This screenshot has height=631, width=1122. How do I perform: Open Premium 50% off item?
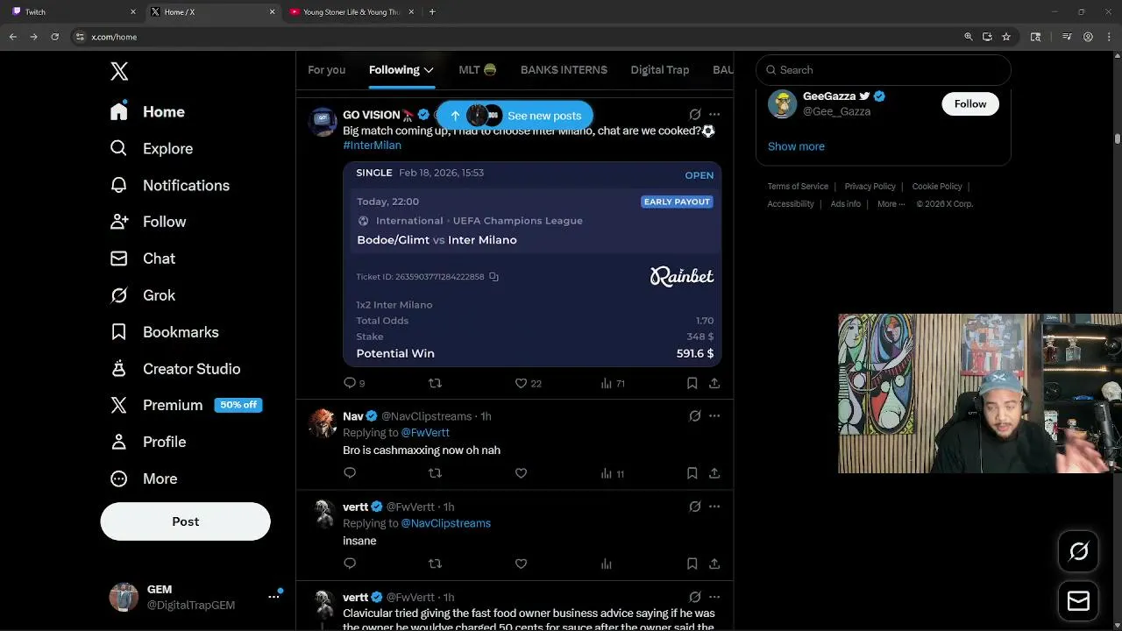(x=186, y=405)
